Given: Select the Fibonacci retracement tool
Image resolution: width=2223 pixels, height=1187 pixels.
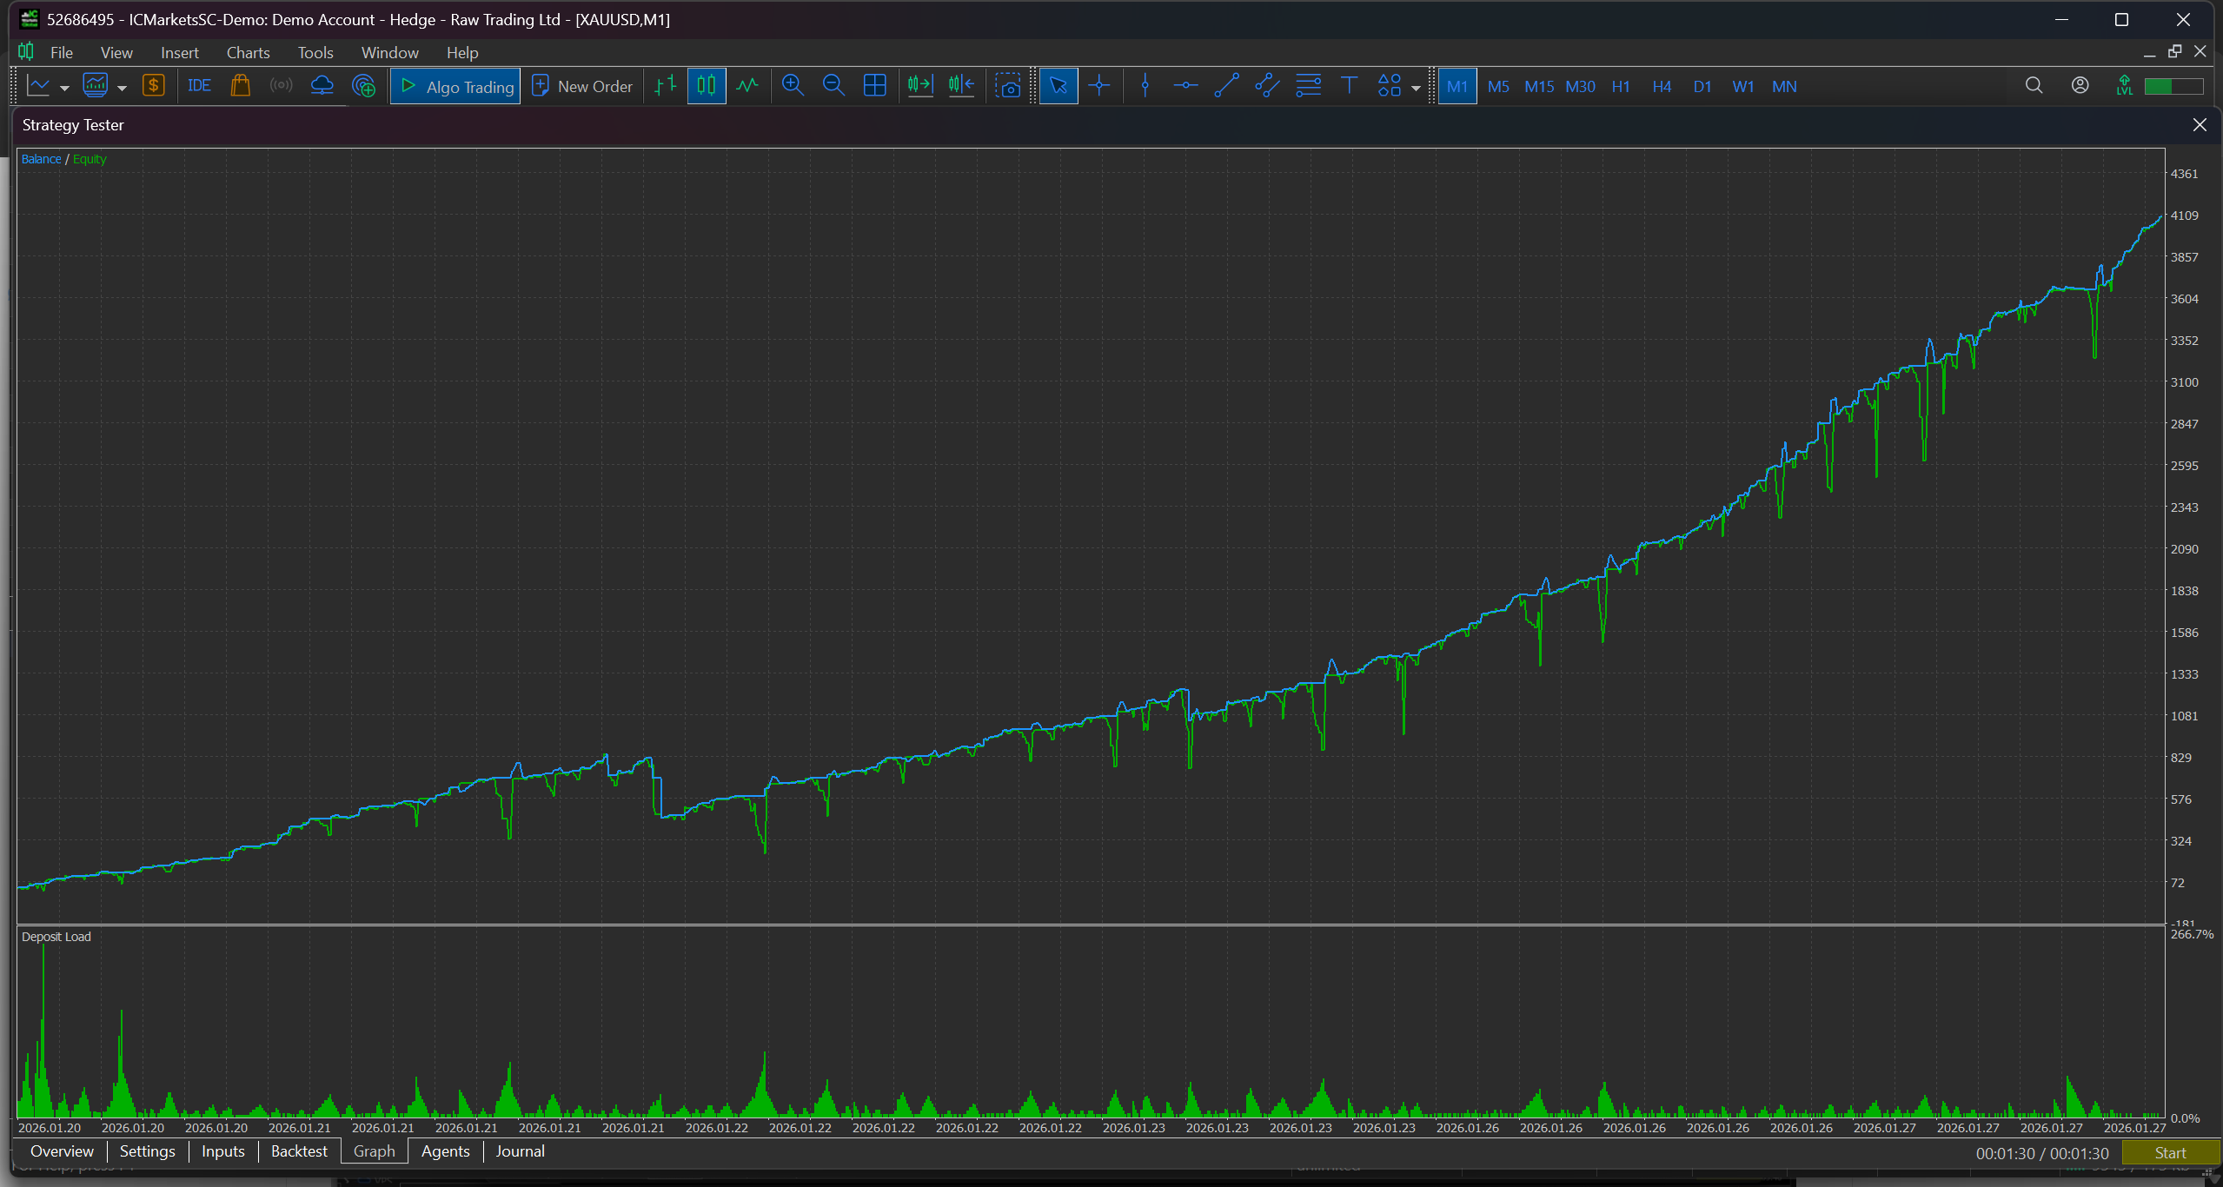Looking at the screenshot, I should coord(1307,86).
